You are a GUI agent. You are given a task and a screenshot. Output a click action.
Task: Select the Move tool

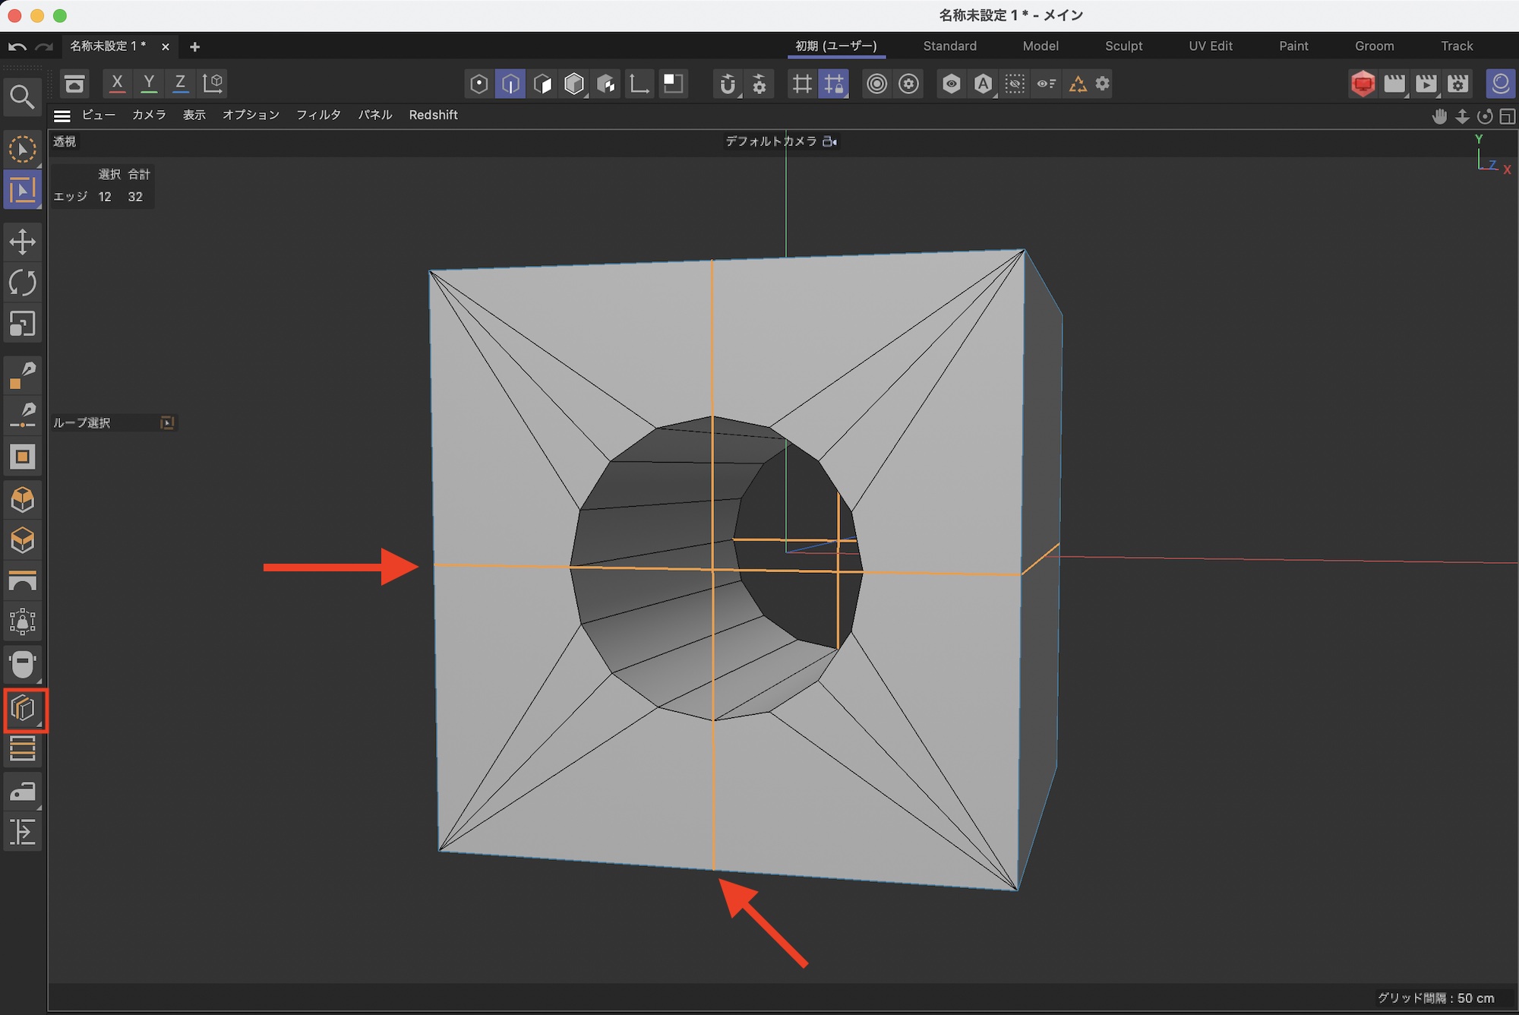[22, 242]
